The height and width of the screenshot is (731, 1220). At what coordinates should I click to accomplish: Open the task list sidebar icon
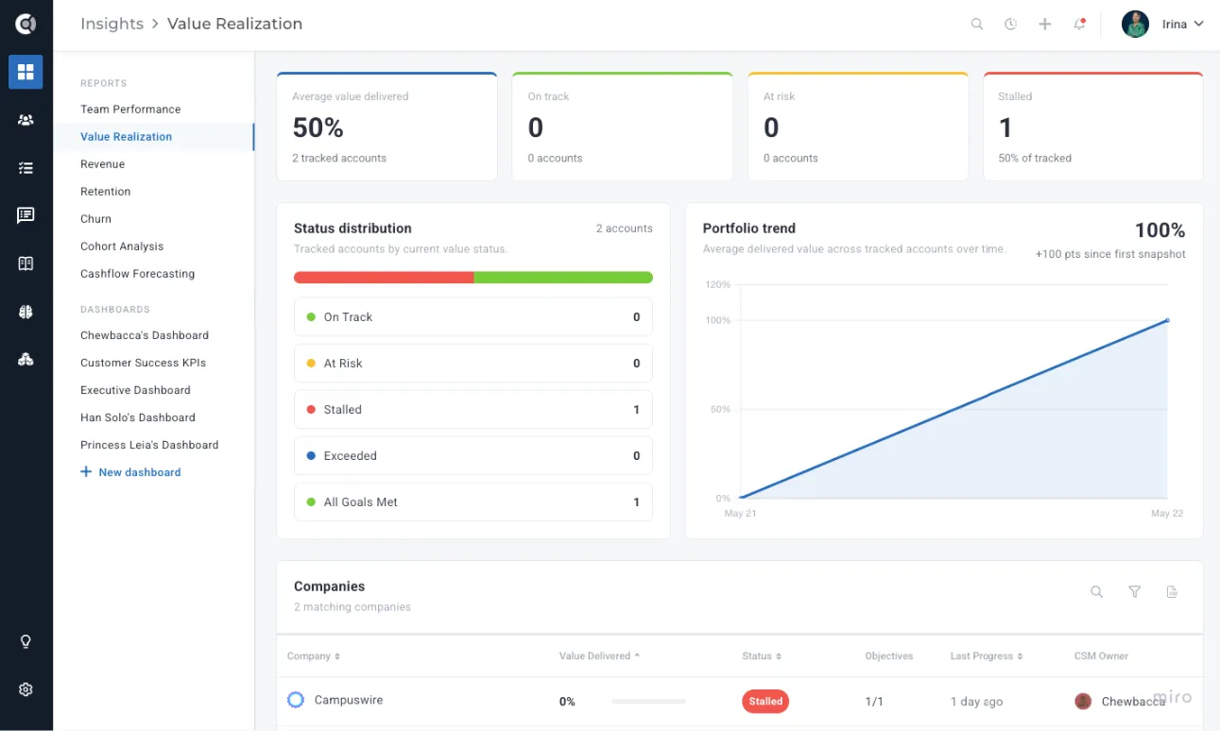(x=26, y=168)
